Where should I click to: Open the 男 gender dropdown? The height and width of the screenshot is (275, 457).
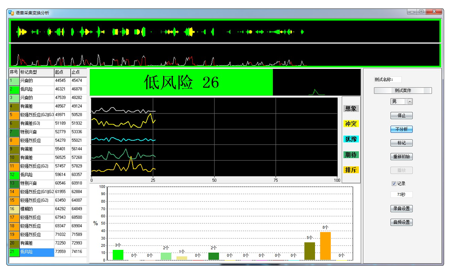coord(410,102)
